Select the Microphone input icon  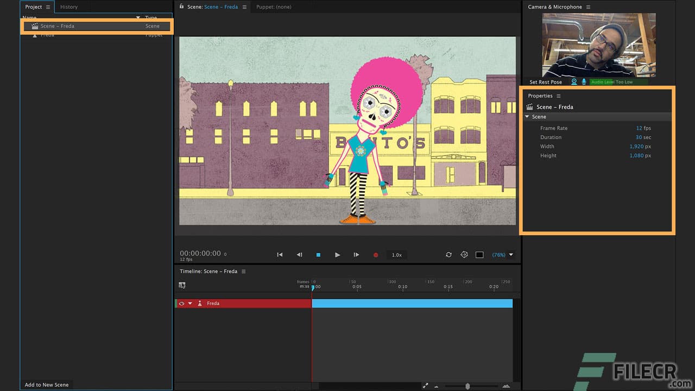pyautogui.click(x=584, y=81)
